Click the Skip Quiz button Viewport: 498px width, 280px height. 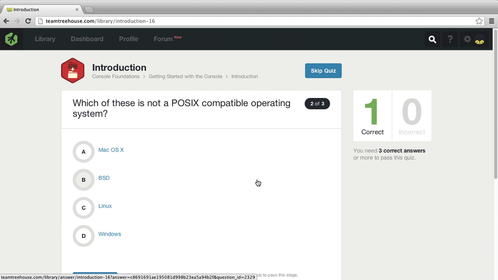[323, 71]
